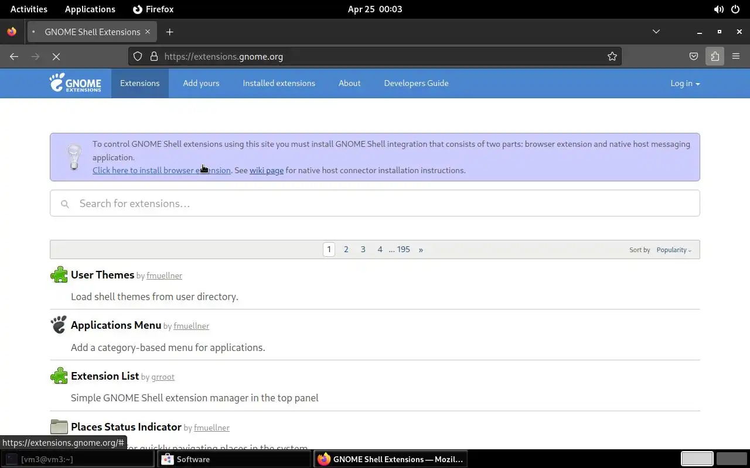The image size is (750, 468).
Task: Go to results page 2
Action: click(346, 249)
